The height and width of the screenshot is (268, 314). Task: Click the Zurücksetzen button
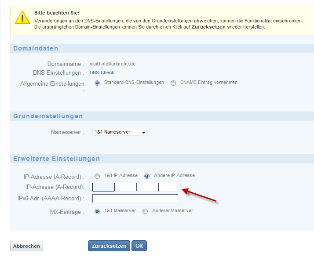coord(109,246)
